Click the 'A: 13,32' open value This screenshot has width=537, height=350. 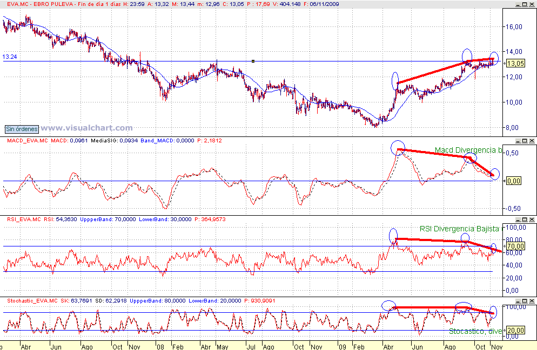click(158, 4)
